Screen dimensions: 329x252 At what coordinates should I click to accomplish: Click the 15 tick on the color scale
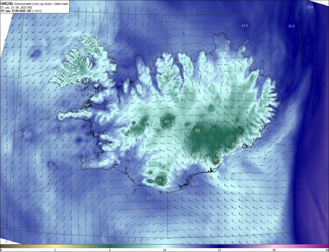tap(219, 250)
